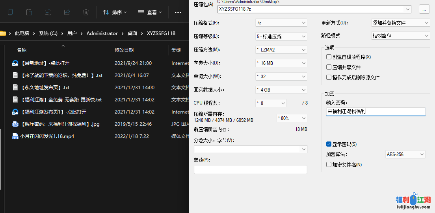Open the 排序 sort menu
435x213 pixels.
pos(115,12)
